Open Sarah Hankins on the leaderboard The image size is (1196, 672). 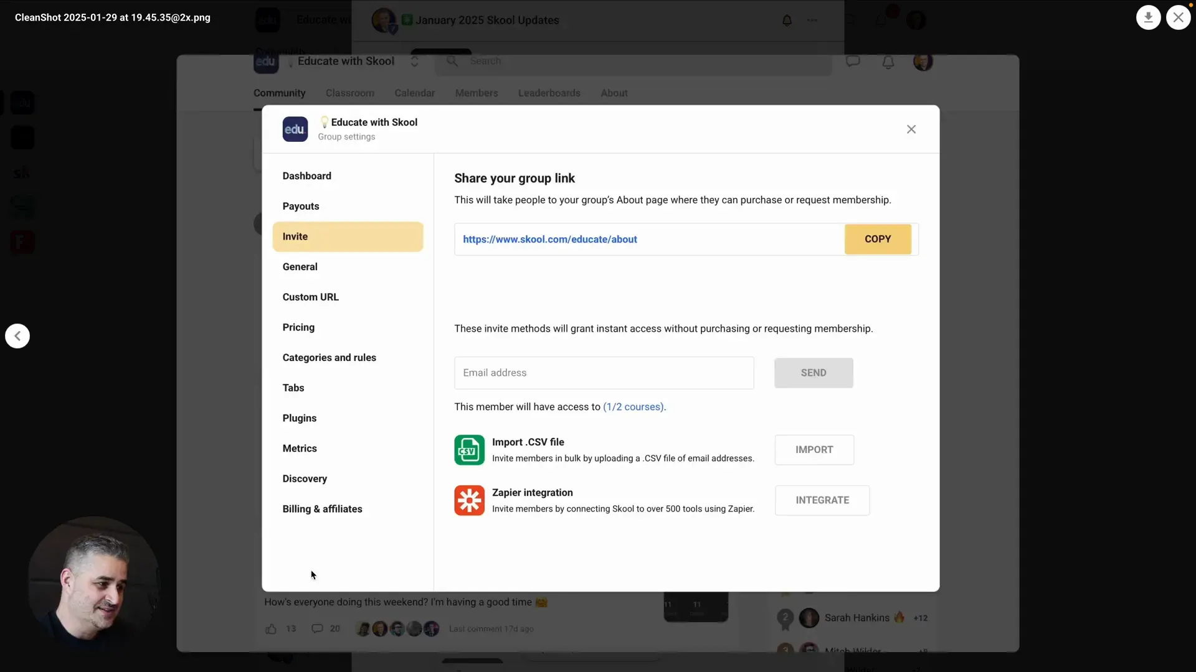pos(857,618)
